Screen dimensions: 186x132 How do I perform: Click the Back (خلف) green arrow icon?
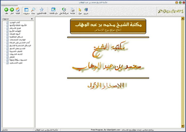coord(6,10)
